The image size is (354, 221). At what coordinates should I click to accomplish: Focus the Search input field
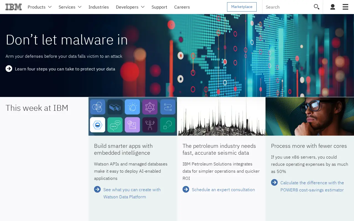point(288,7)
